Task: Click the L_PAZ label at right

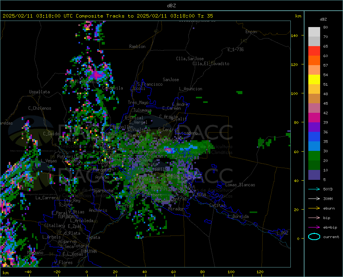Action: (282, 233)
